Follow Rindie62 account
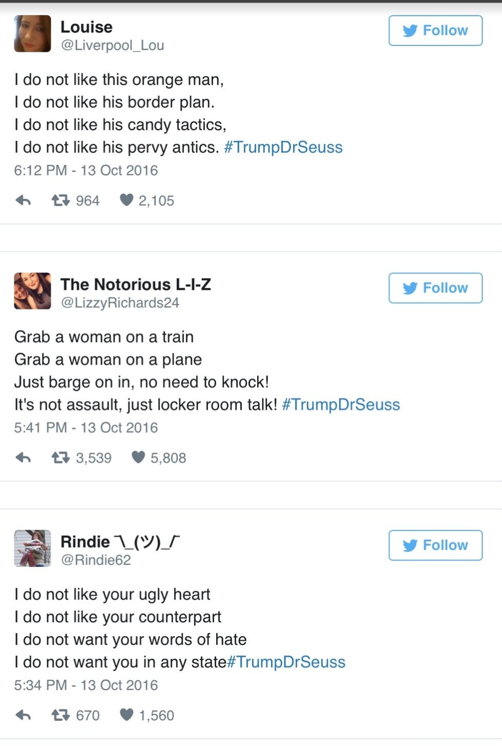This screenshot has height=748, width=502. tap(435, 545)
